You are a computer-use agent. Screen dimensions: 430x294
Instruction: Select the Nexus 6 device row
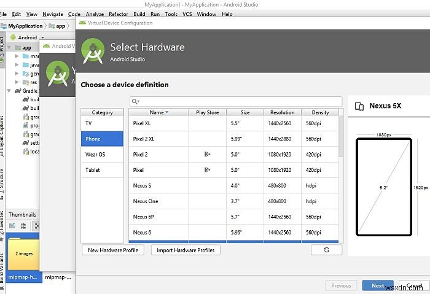tap(233, 233)
